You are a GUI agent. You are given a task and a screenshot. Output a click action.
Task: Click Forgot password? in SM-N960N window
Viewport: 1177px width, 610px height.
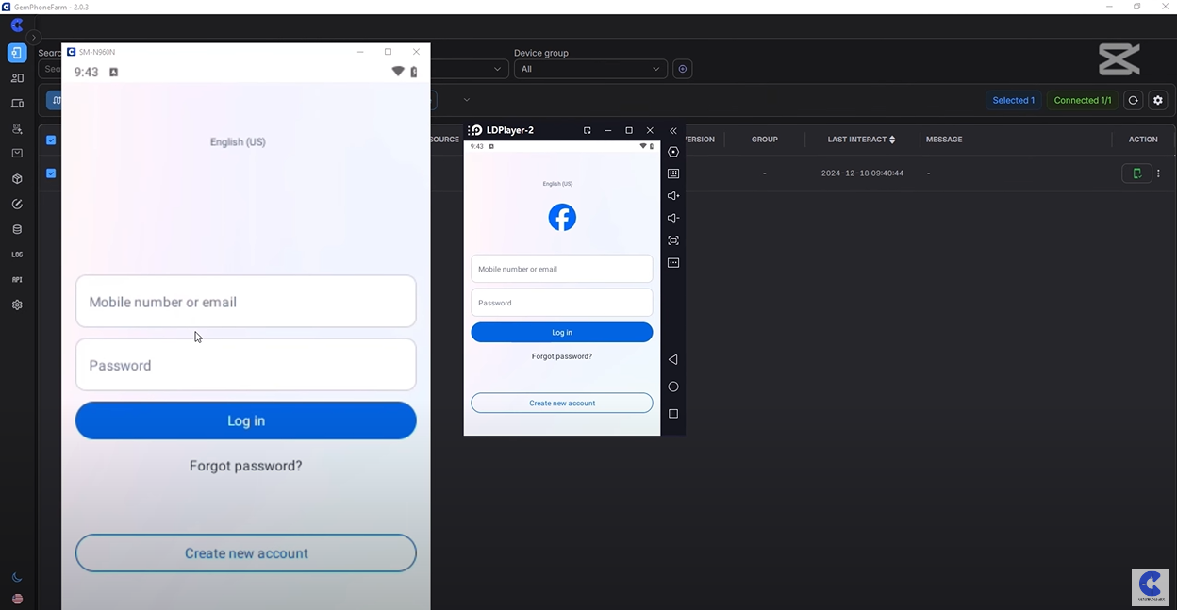coord(246,466)
